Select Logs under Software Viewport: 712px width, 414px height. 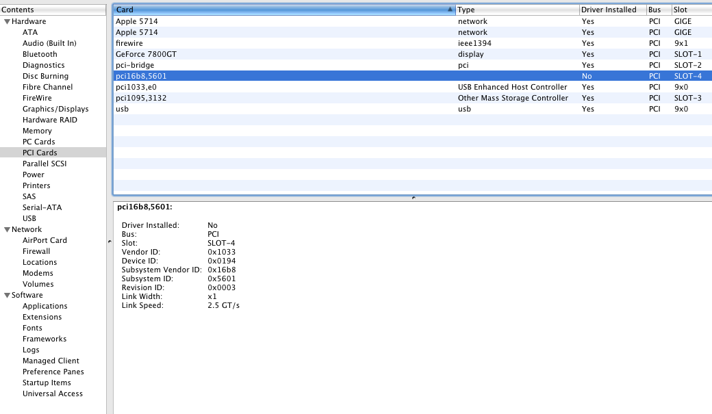31,350
